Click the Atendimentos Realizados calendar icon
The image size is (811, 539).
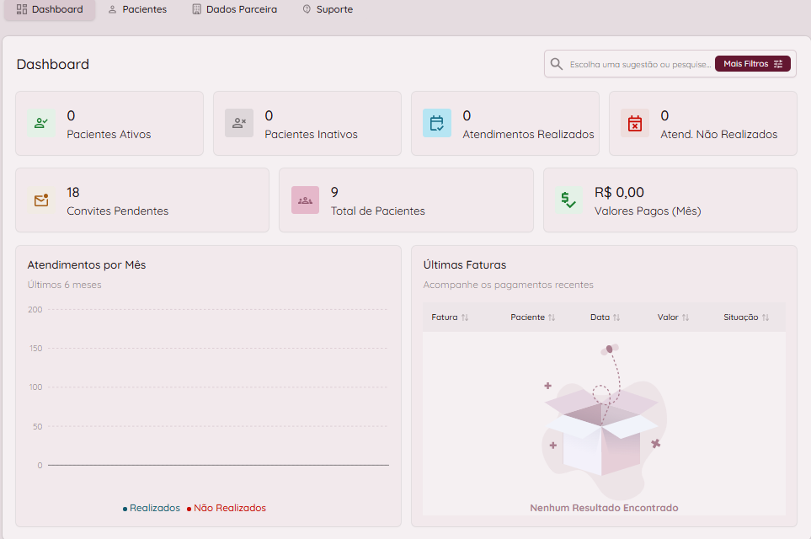[x=437, y=123]
